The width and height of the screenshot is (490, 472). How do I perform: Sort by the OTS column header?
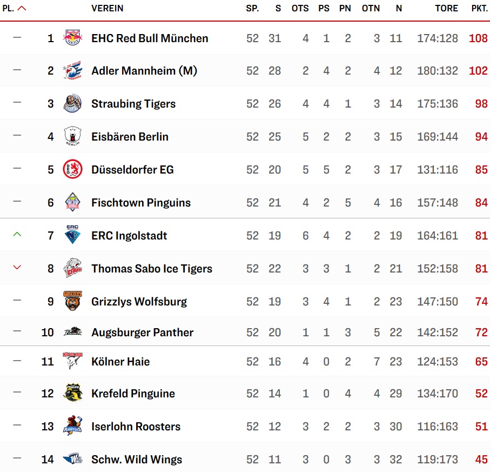tap(300, 9)
